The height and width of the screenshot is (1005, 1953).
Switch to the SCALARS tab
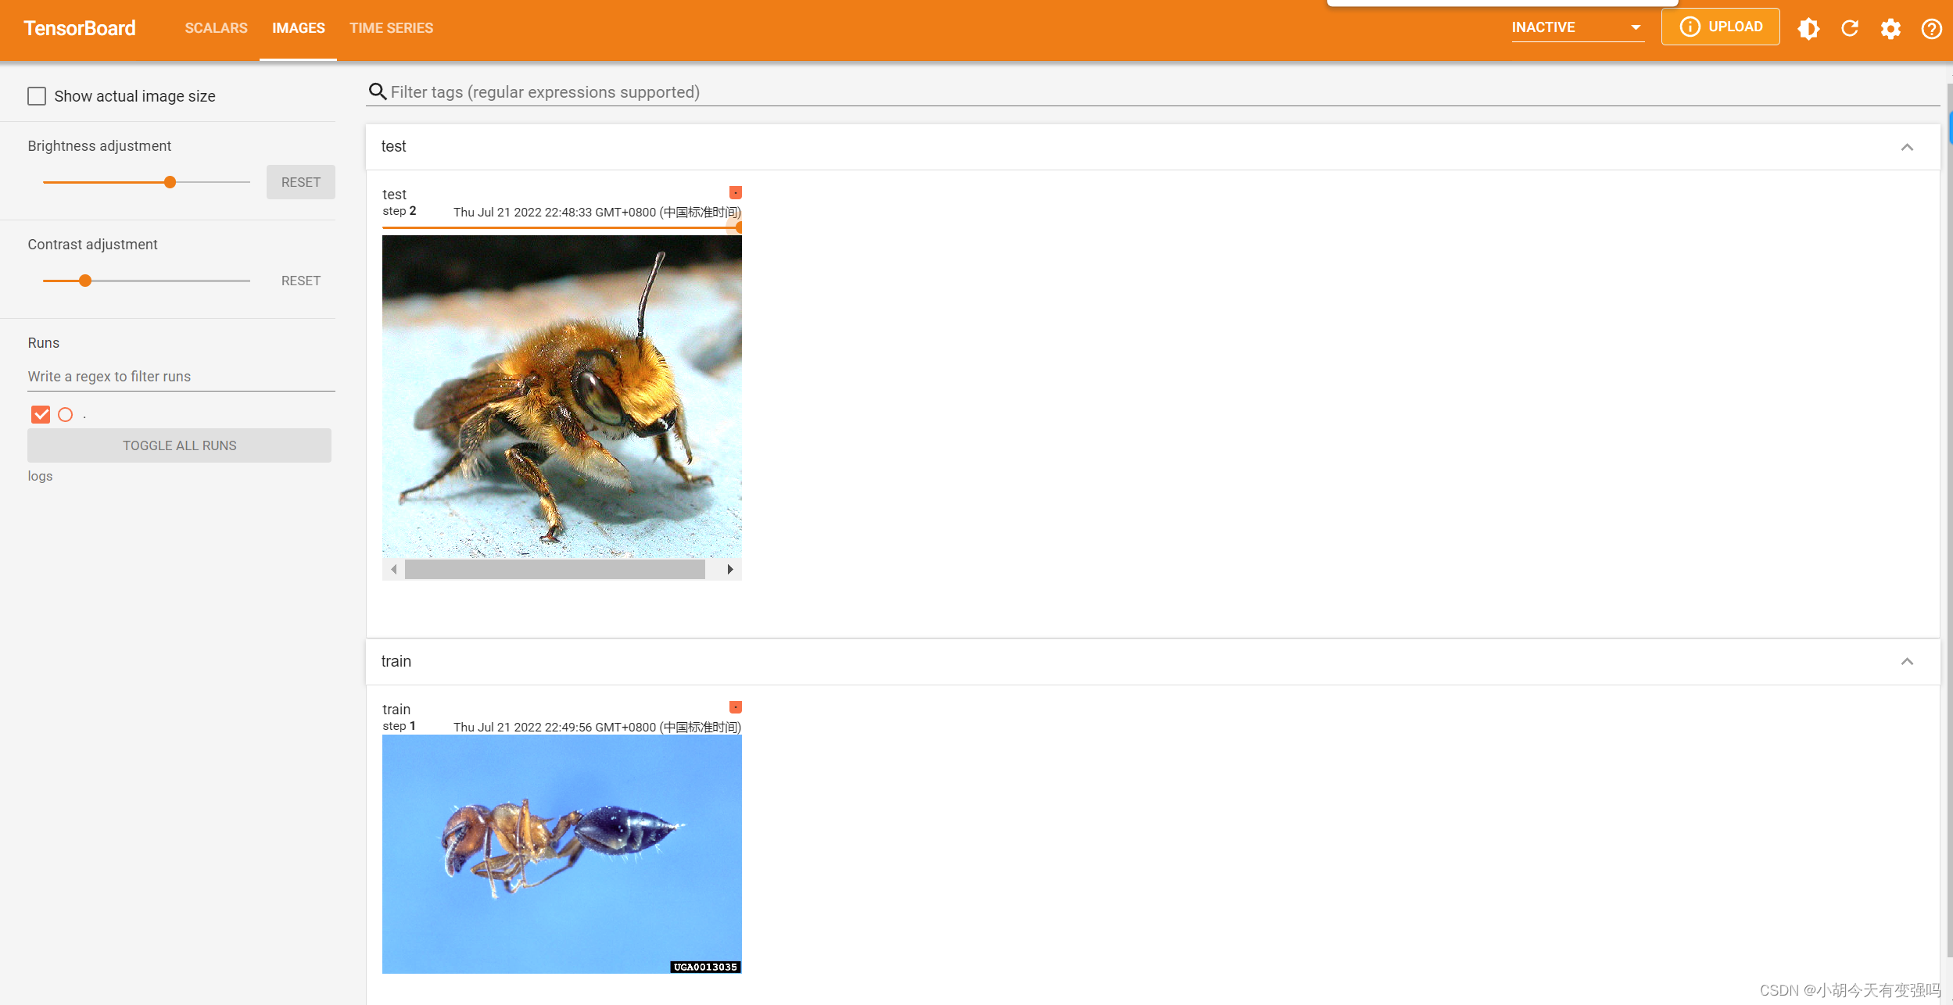[216, 28]
